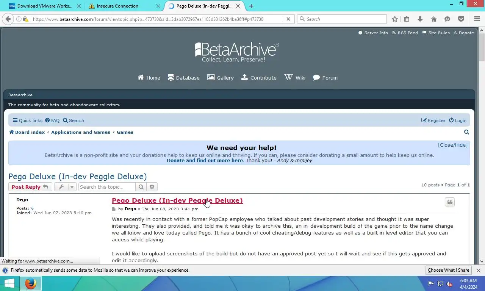The height and width of the screenshot is (291, 485).
Task: Open the Firefox hamburger menu
Action: pos(477,19)
